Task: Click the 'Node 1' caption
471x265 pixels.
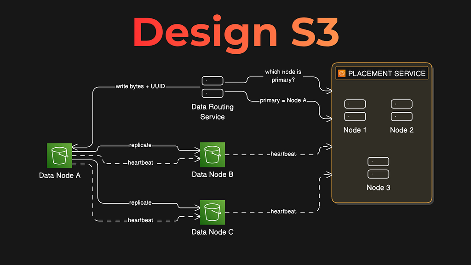Action: (x=355, y=130)
